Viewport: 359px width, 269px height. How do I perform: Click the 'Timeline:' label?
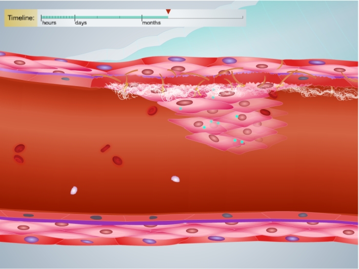21,18
